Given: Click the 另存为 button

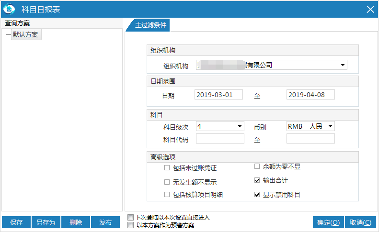Looking at the screenshot, I should pos(46,222).
